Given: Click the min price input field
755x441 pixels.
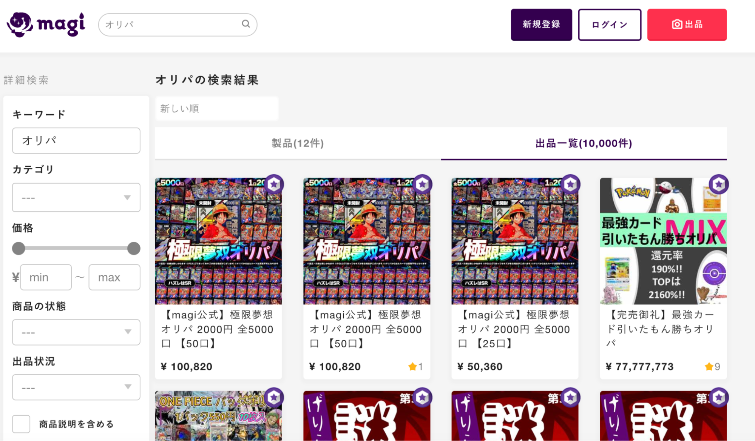Looking at the screenshot, I should tap(46, 277).
